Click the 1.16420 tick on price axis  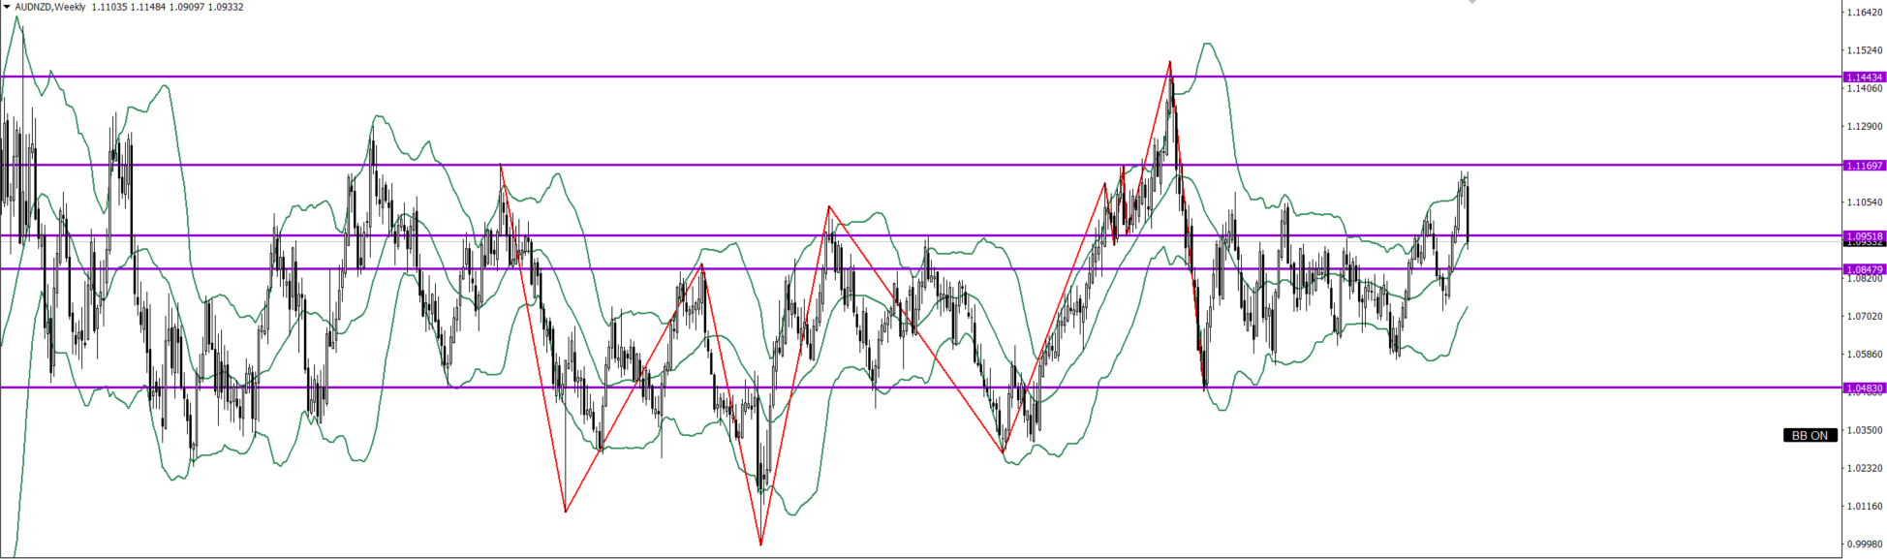tap(1864, 13)
